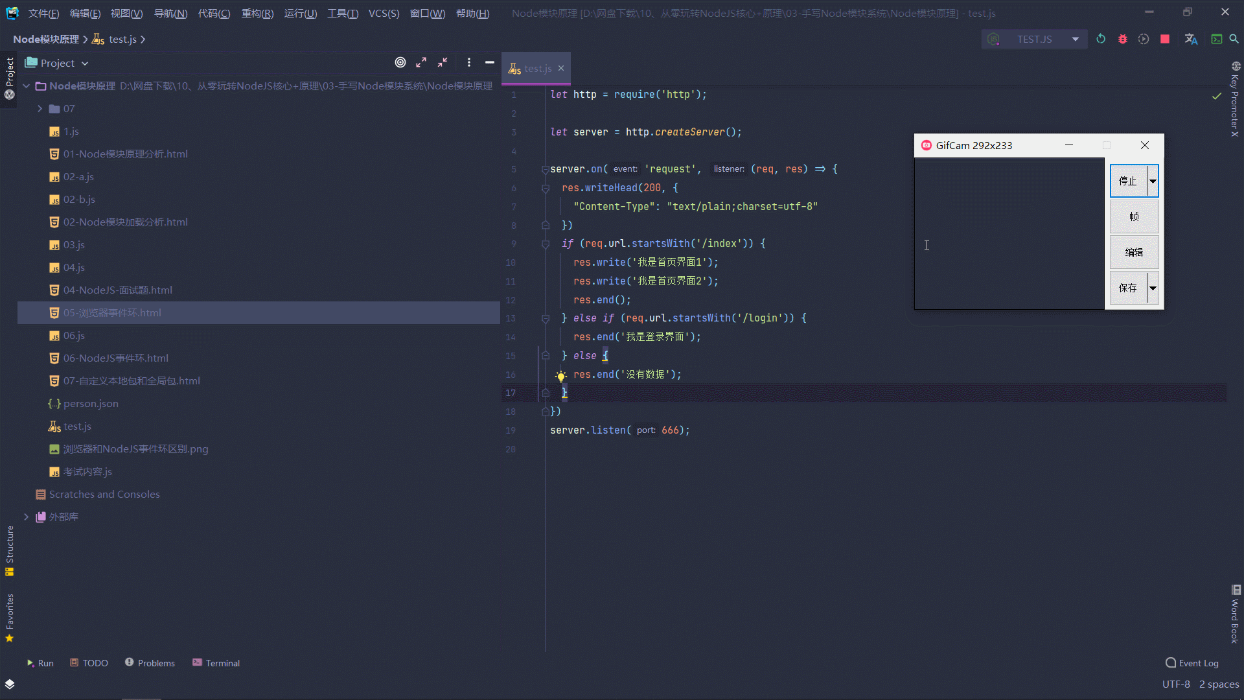
Task: Click the 保存 button in GifCam
Action: [x=1128, y=288]
